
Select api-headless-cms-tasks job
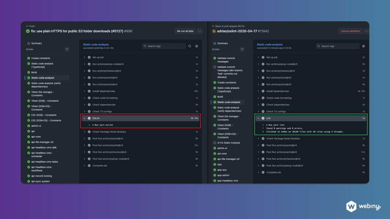tap(45, 162)
